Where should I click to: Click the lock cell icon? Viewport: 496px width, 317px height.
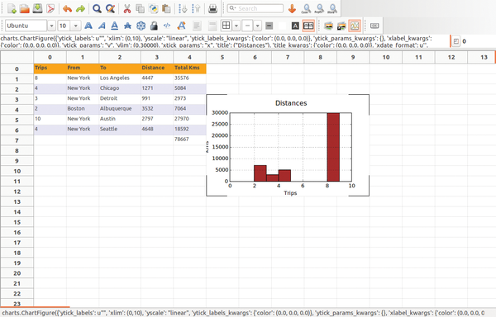point(154,26)
